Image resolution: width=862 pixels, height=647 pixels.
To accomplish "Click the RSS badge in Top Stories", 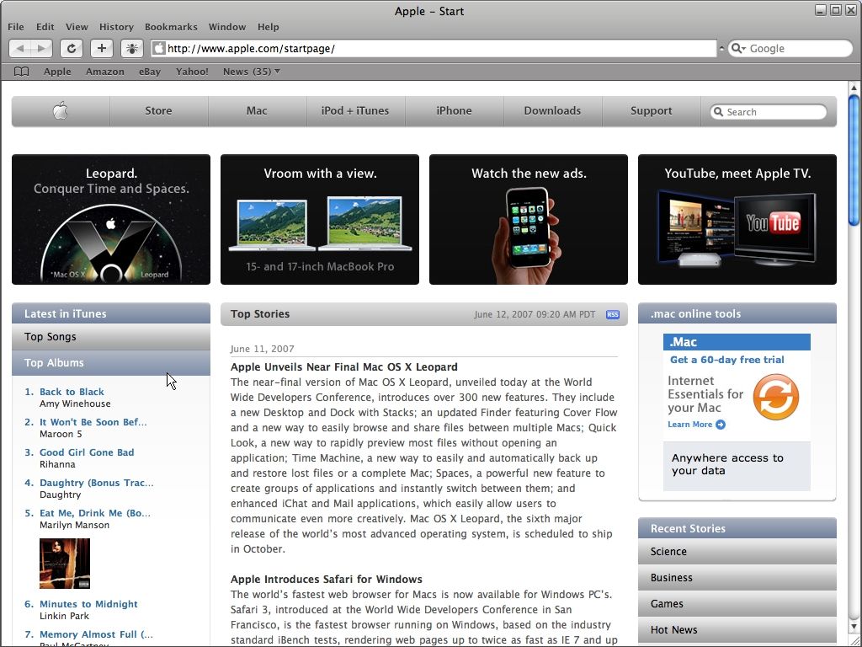I will pyautogui.click(x=612, y=314).
